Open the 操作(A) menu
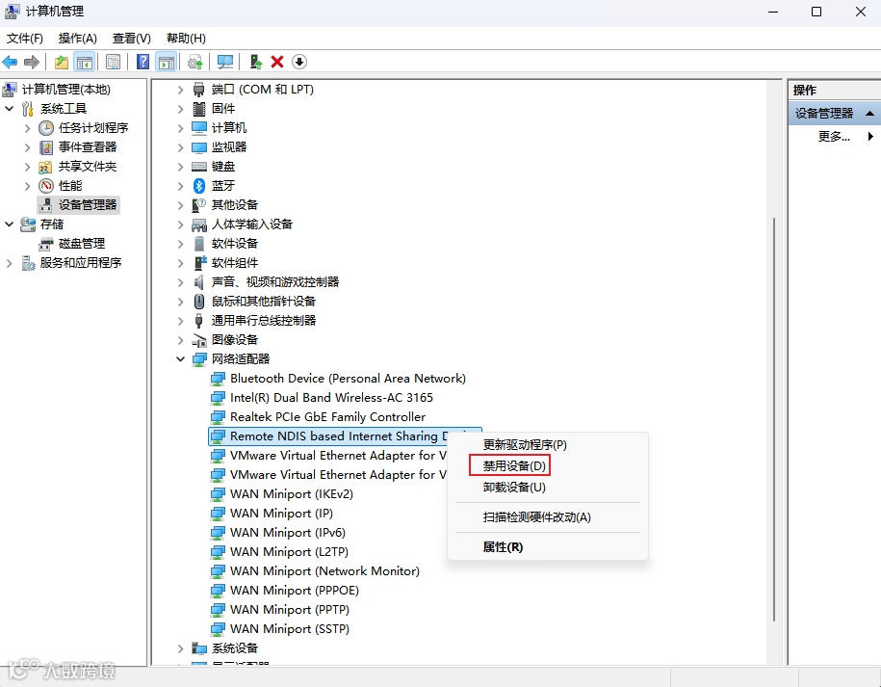 coord(78,39)
